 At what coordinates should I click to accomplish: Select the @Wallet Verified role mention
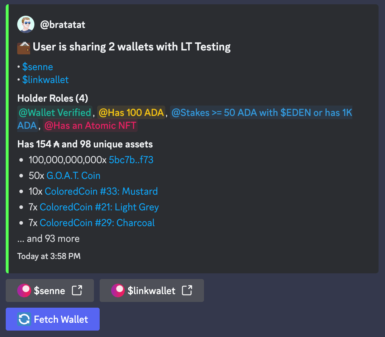[55, 112]
